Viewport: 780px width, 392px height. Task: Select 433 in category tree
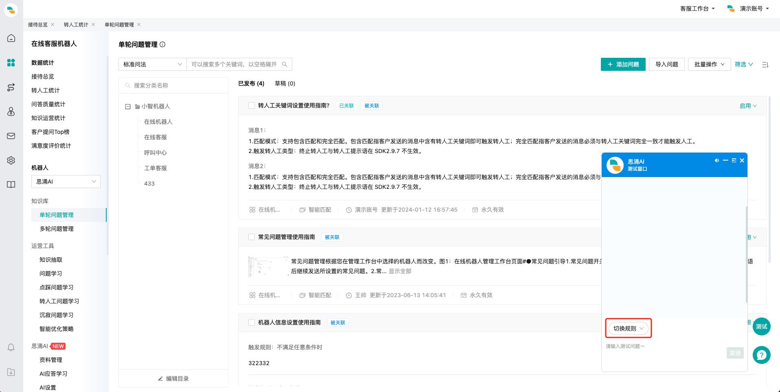(149, 184)
